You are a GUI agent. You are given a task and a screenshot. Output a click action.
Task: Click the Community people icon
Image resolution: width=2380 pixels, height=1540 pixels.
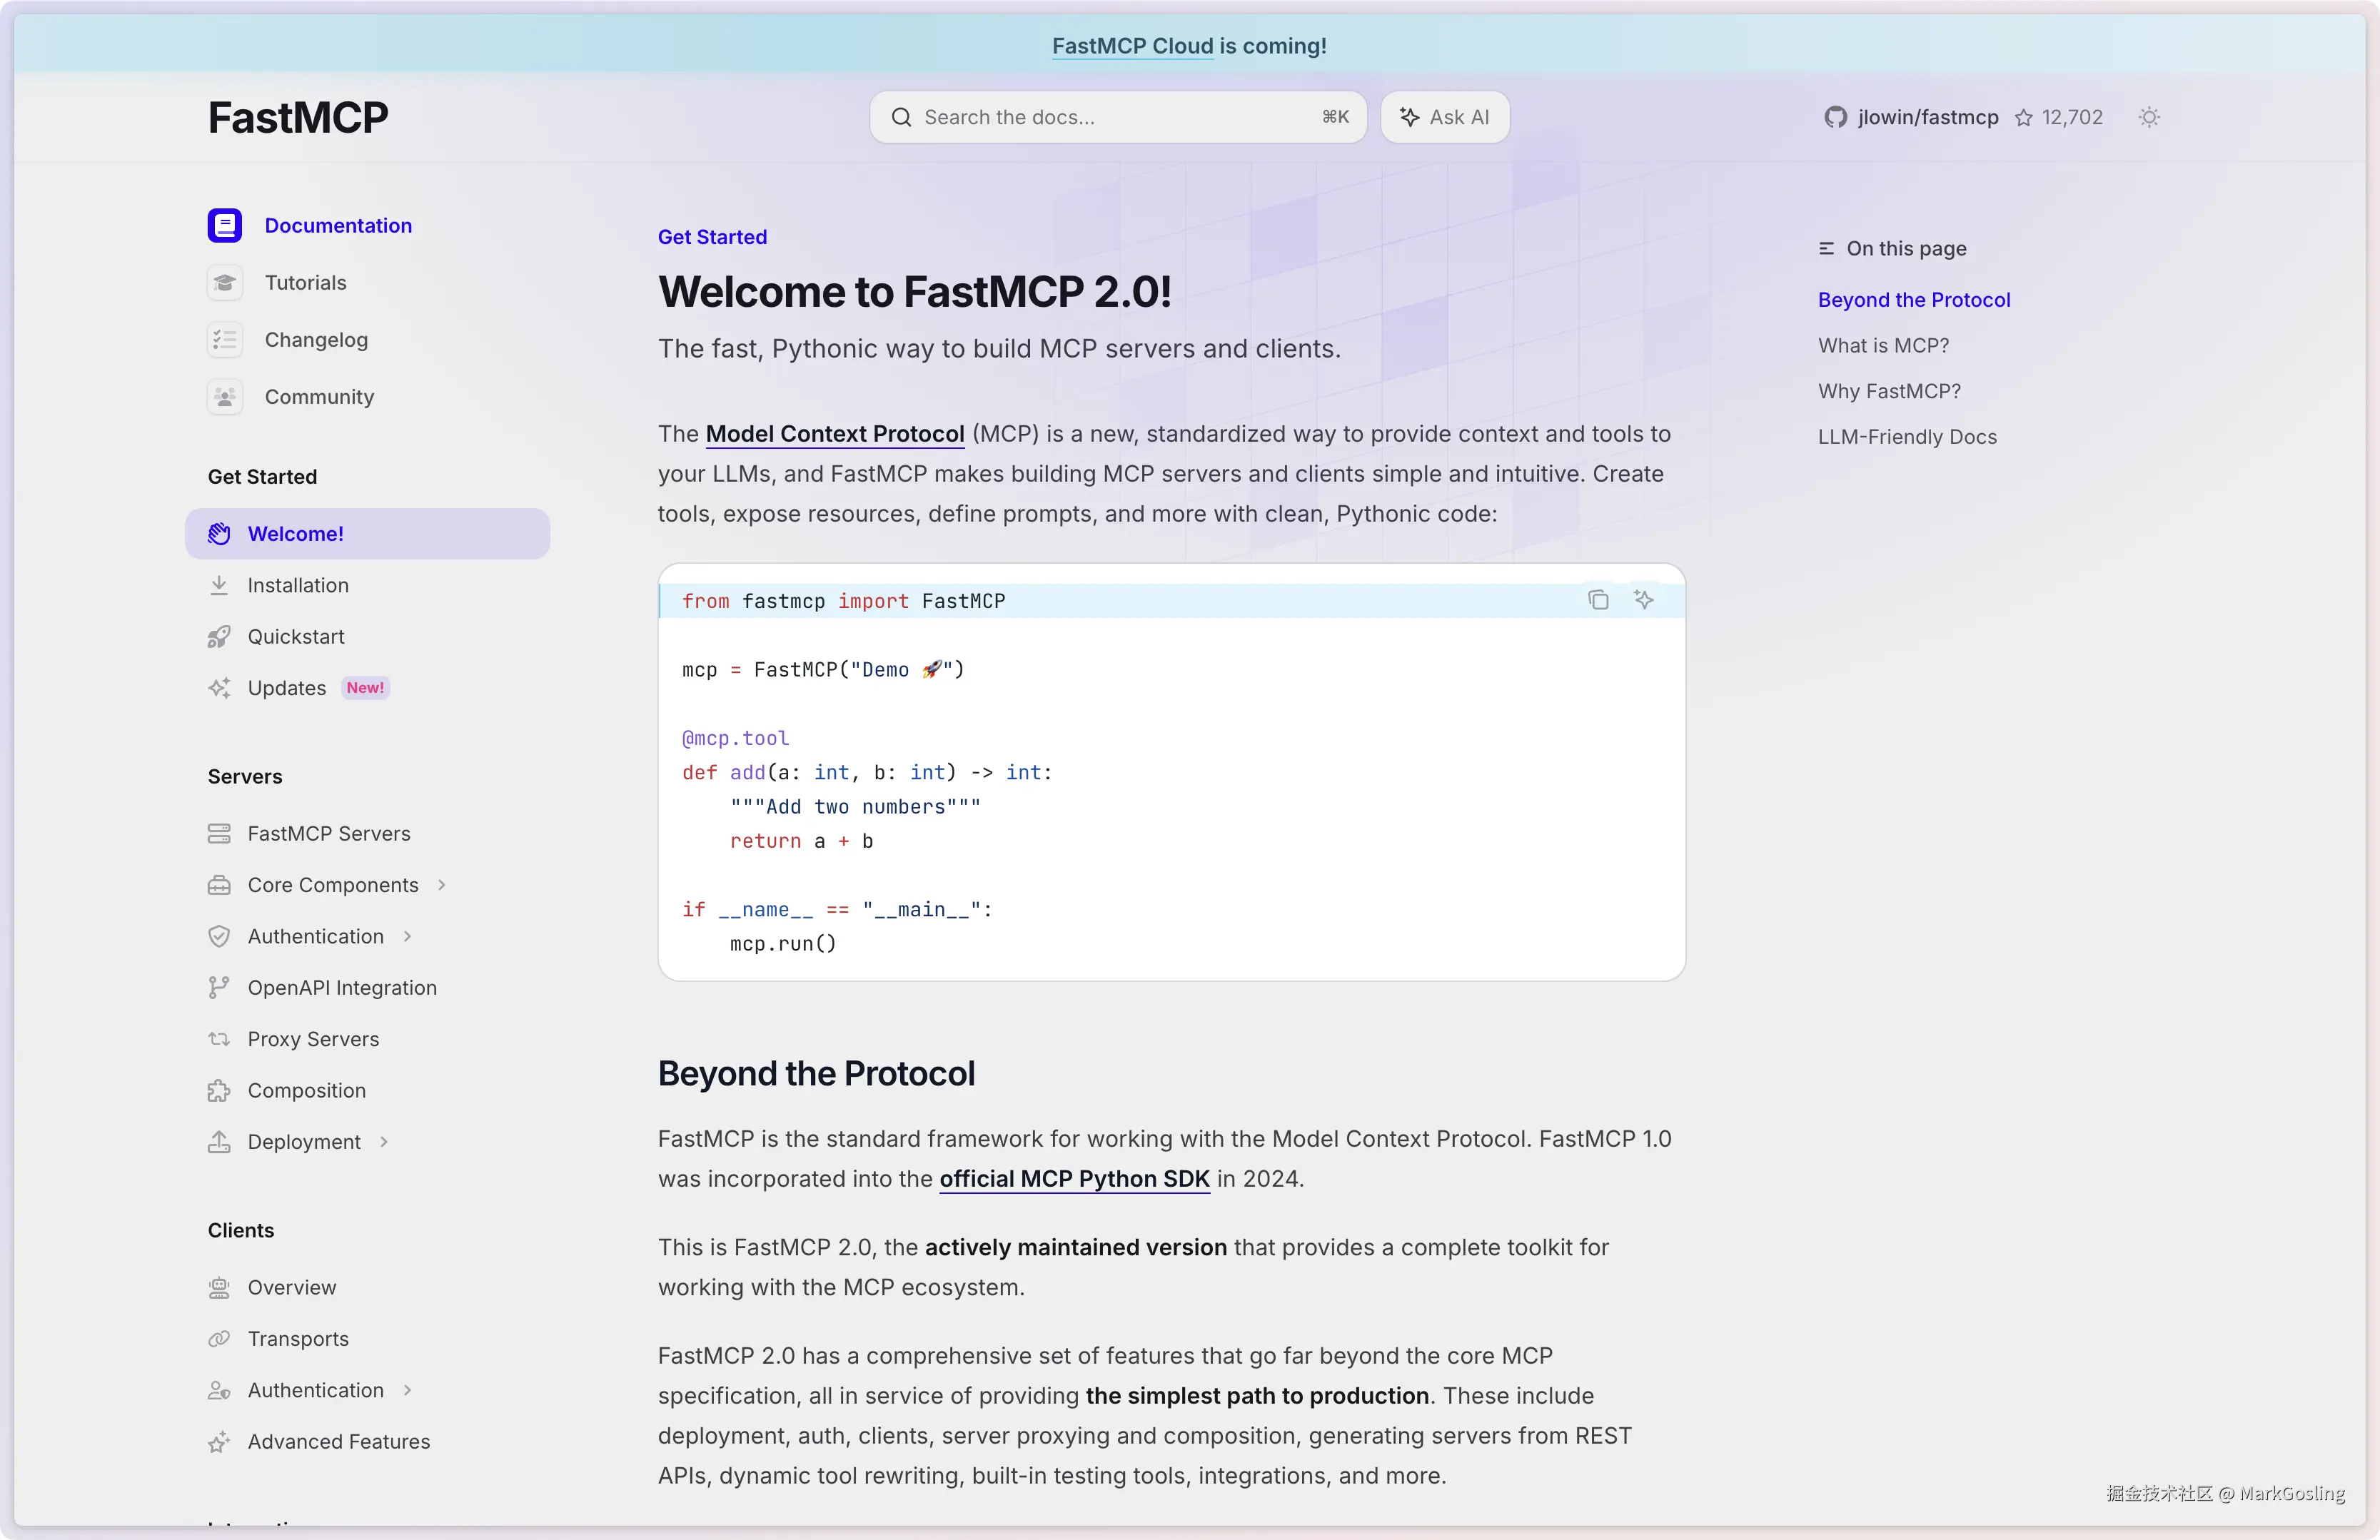[225, 397]
